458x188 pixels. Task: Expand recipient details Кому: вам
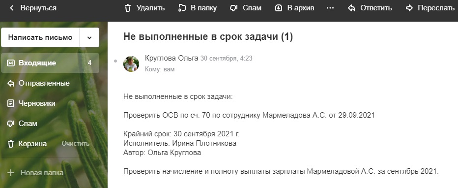[160, 69]
